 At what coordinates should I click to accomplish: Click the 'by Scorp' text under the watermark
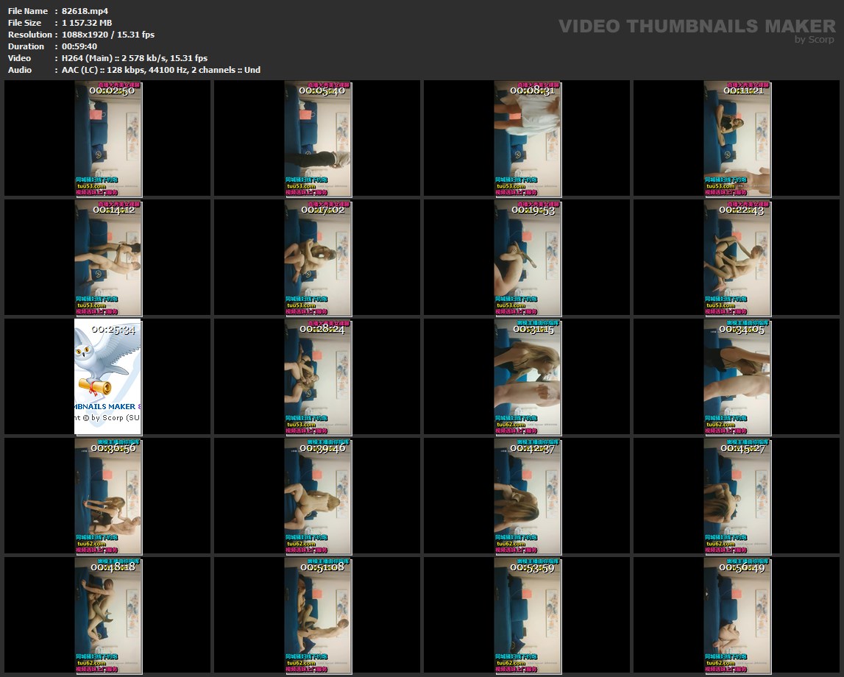coord(814,40)
